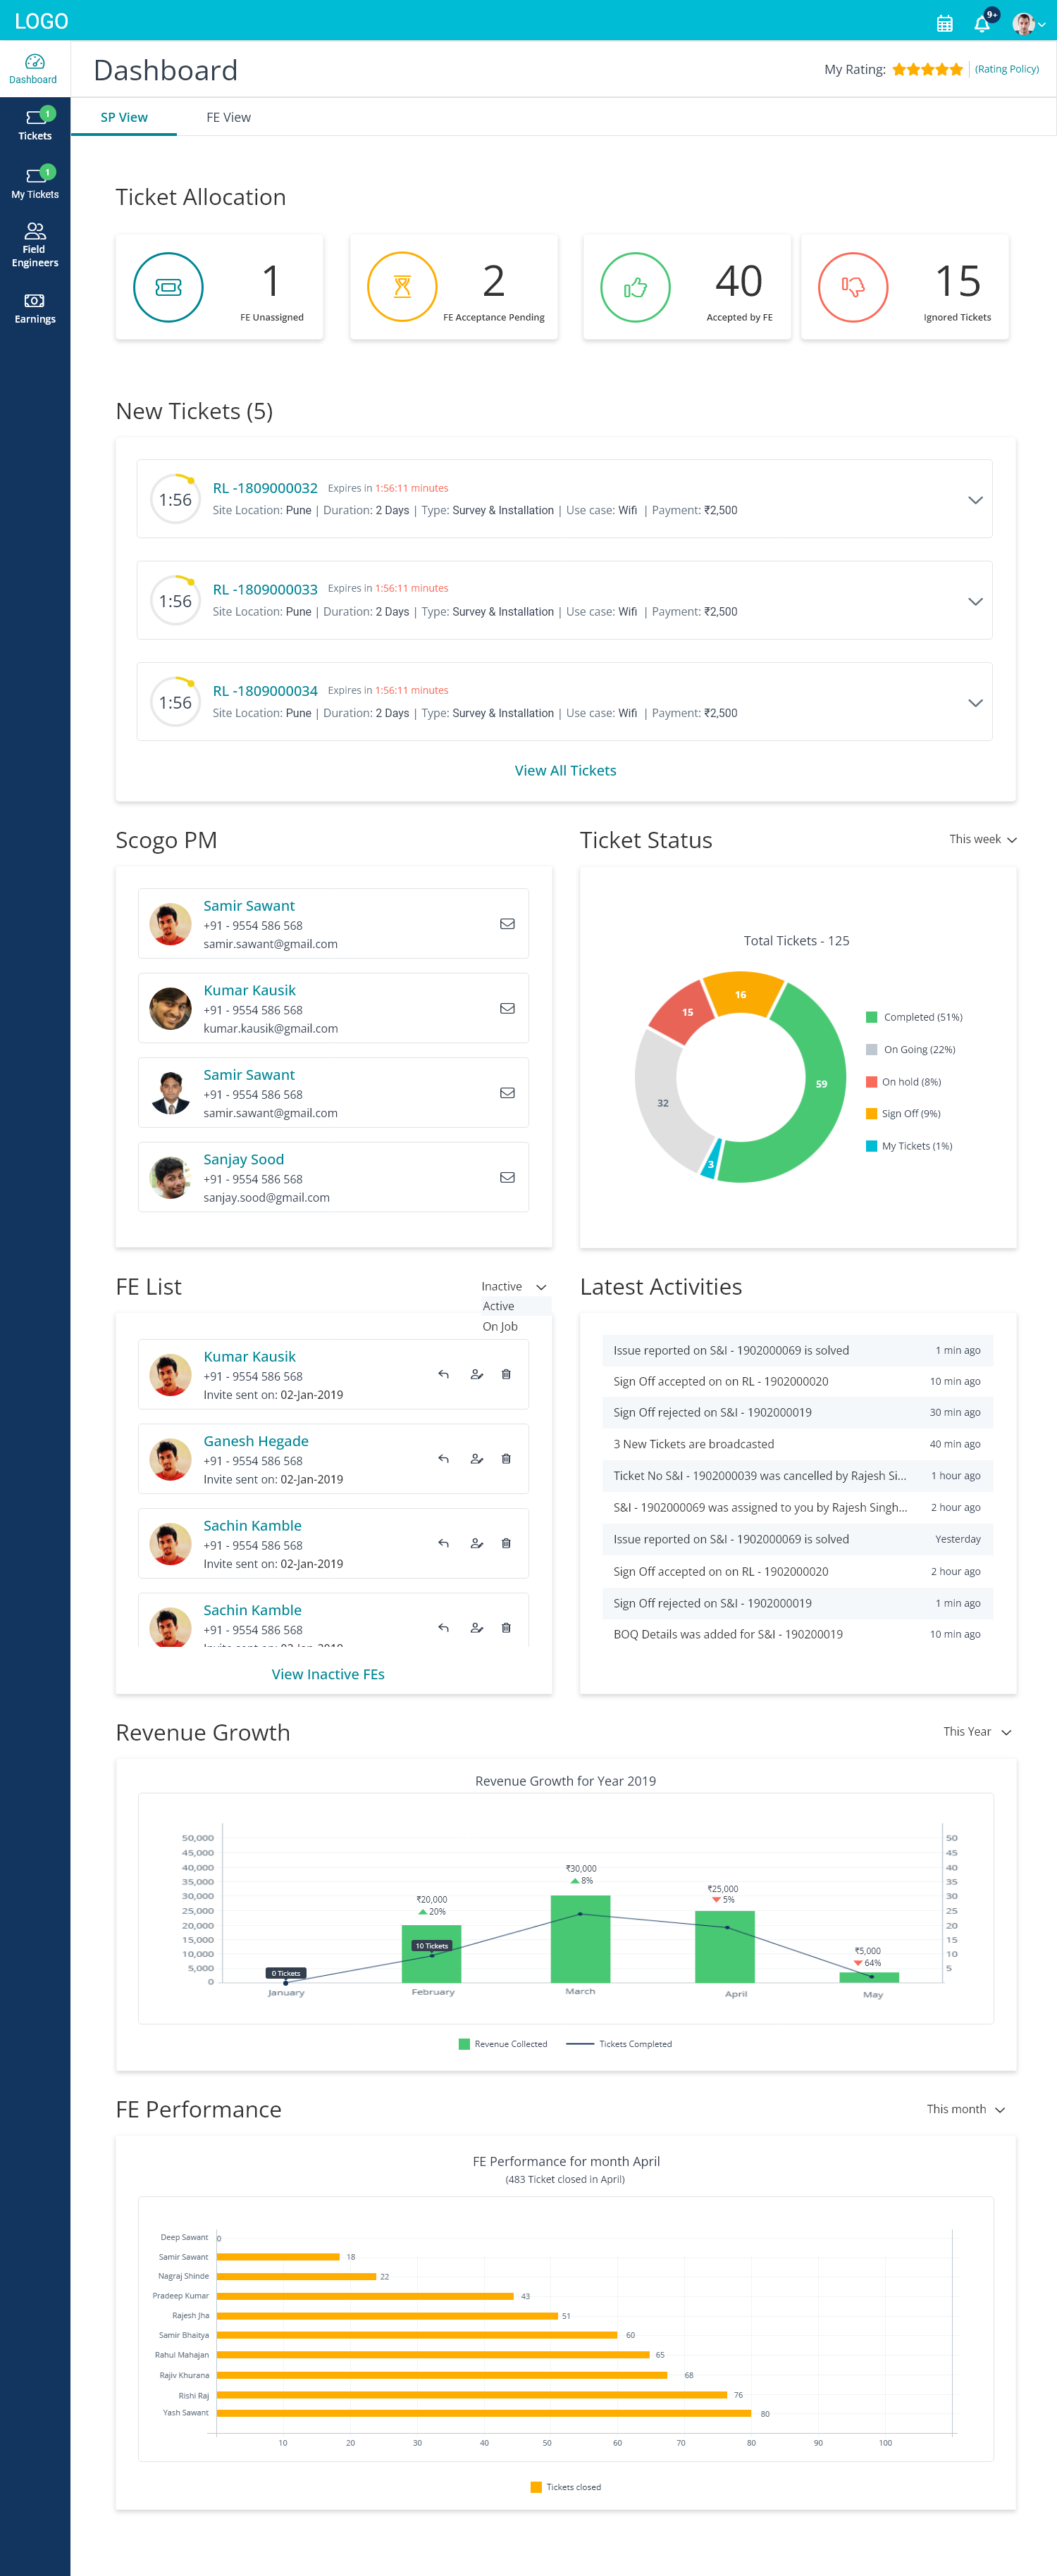Open the This Year revenue dropdown
Viewport: 1057px width, 2576px height.
(976, 1731)
